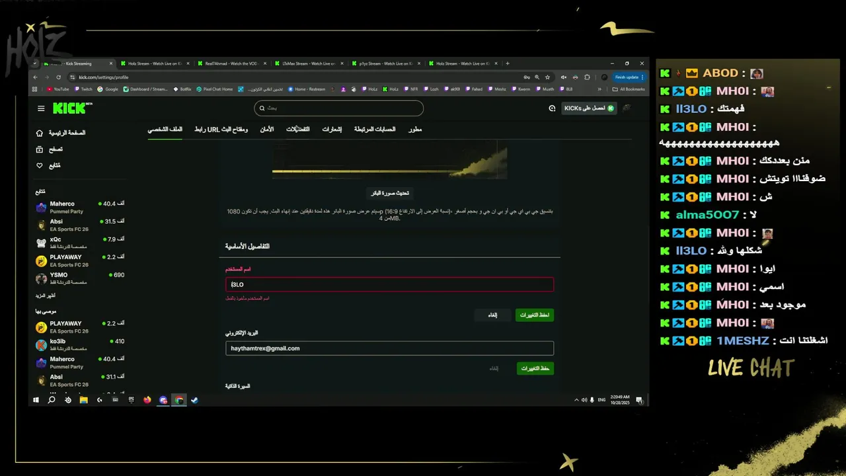
Task: Cancel username change إلغاء button
Action: [x=492, y=315]
